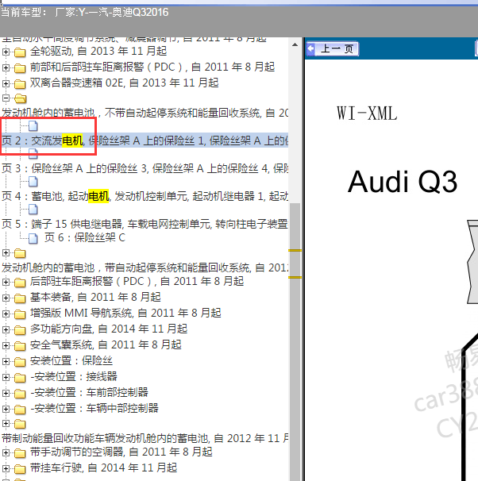The width and height of the screenshot is (478, 481).
Task: Click document icon beside 页 6：保险丝架 C
Action: (33, 238)
